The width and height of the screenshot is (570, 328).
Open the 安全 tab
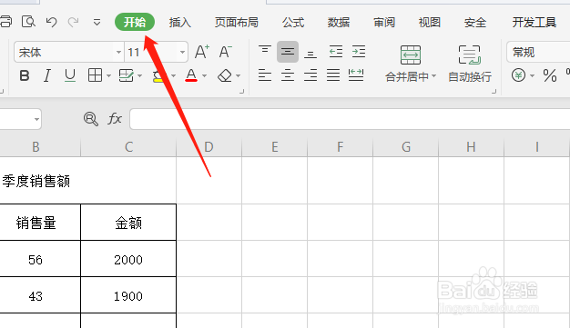point(474,23)
